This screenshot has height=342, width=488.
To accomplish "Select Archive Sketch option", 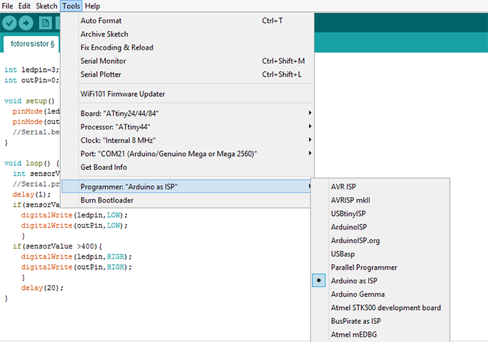I will click(x=105, y=34).
